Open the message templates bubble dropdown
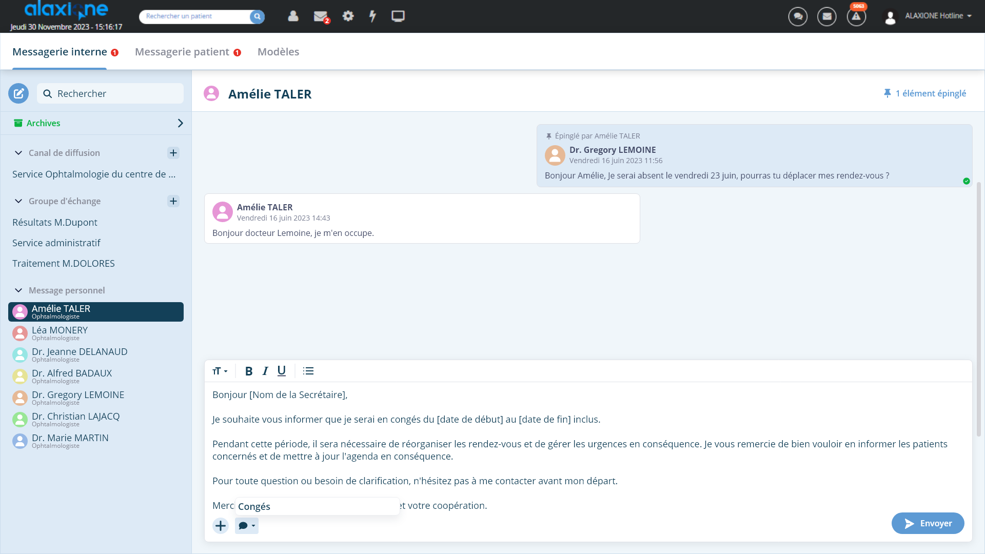Viewport: 985px width, 554px height. pyautogui.click(x=247, y=526)
